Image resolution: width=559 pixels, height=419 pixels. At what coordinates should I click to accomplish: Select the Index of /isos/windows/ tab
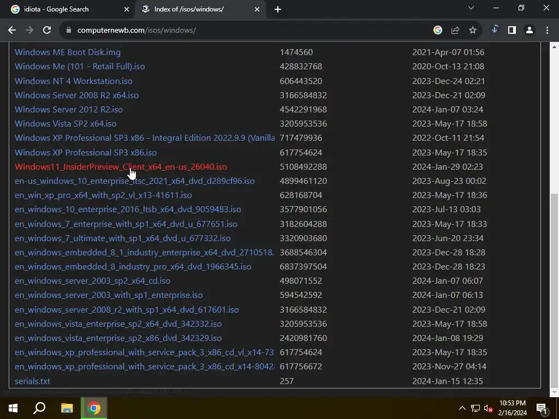pos(200,10)
